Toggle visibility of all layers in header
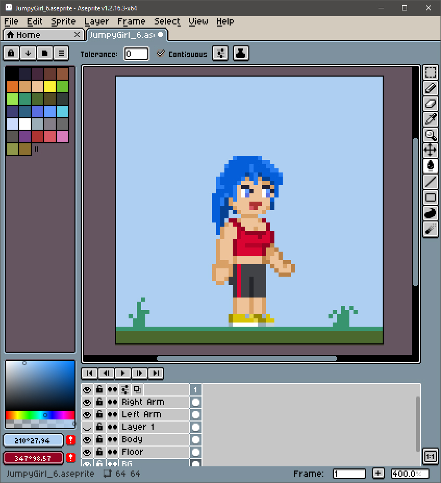Screen dimensions: 441x483 [x=87, y=390]
